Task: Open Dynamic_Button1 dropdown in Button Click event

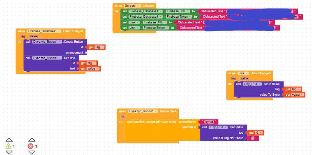Action: click(x=143, y=111)
